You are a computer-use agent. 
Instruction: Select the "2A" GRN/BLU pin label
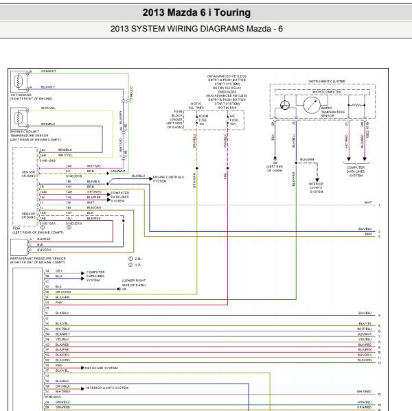47,402
